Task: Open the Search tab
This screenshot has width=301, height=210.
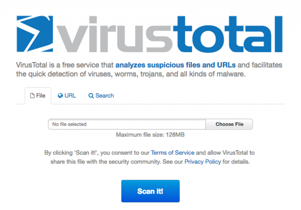Action: pos(101,95)
